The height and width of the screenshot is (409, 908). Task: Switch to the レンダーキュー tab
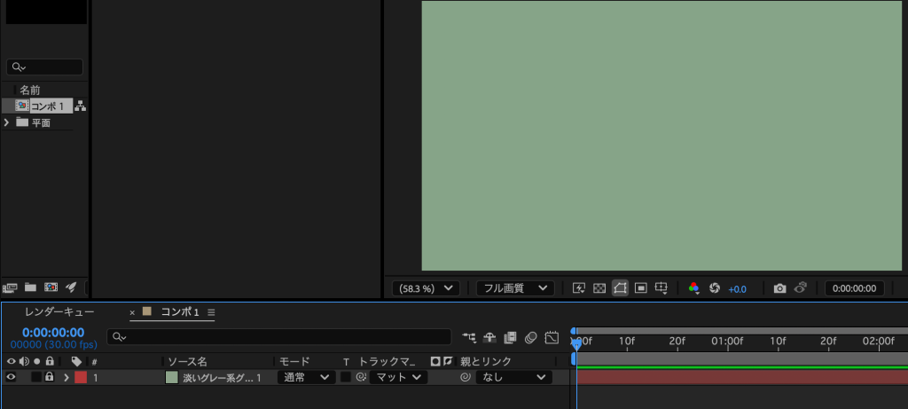[x=59, y=312]
